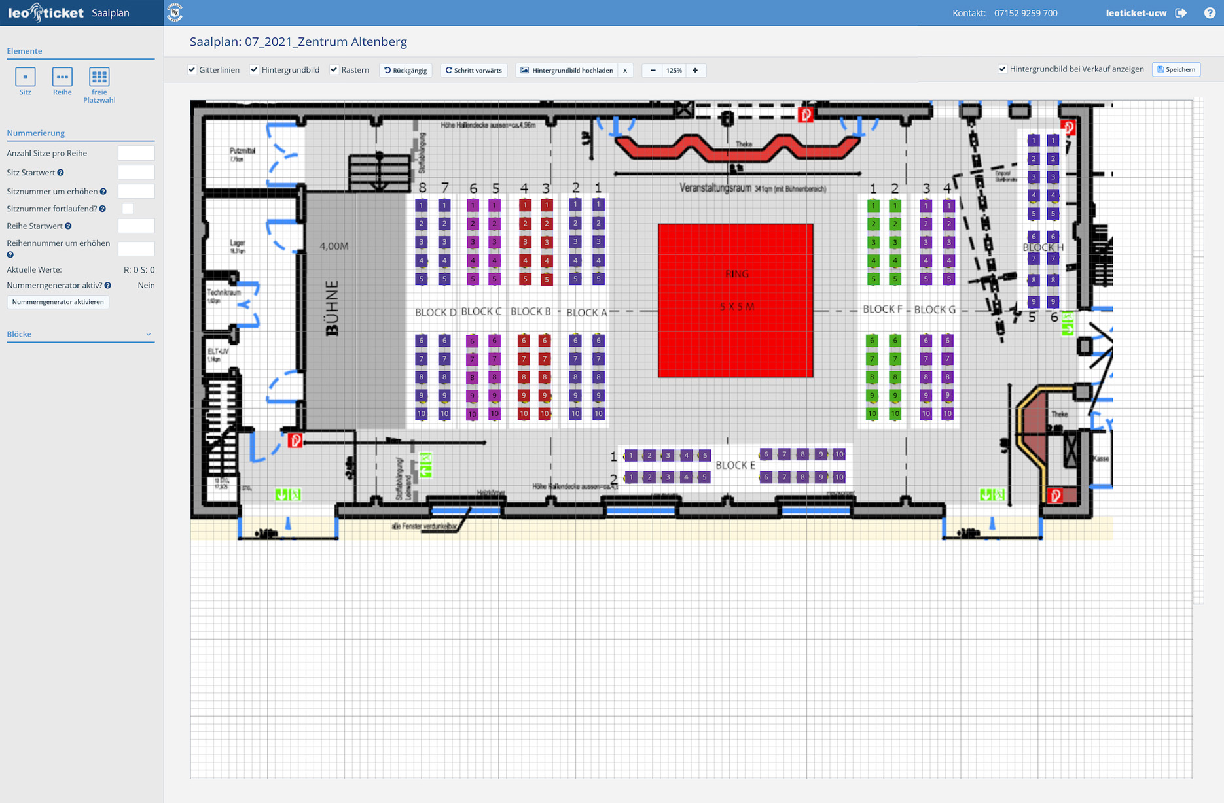Click the logout icon beside leoticket-ucw
Viewport: 1224px width, 803px height.
pyautogui.click(x=1181, y=13)
